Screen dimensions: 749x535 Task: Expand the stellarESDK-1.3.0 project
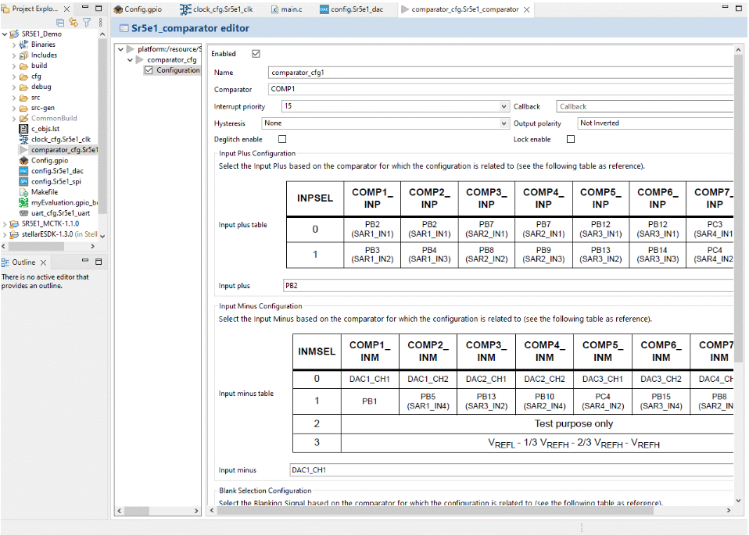[x=5, y=234]
